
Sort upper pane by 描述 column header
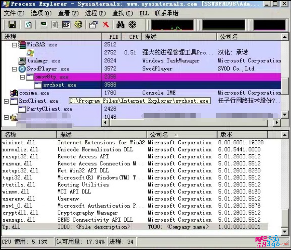[x=179, y=37]
